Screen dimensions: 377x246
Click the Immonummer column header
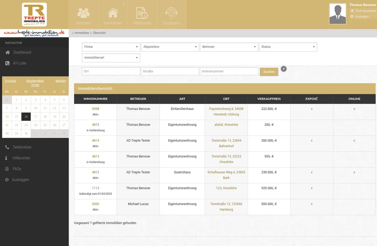coord(96,99)
